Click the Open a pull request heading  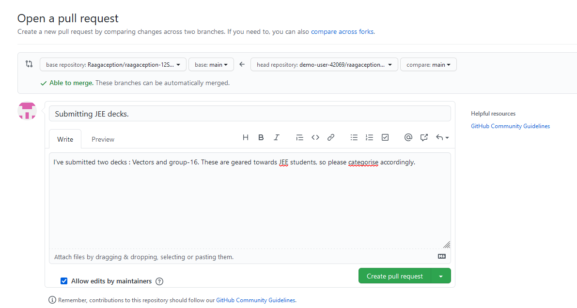point(68,18)
